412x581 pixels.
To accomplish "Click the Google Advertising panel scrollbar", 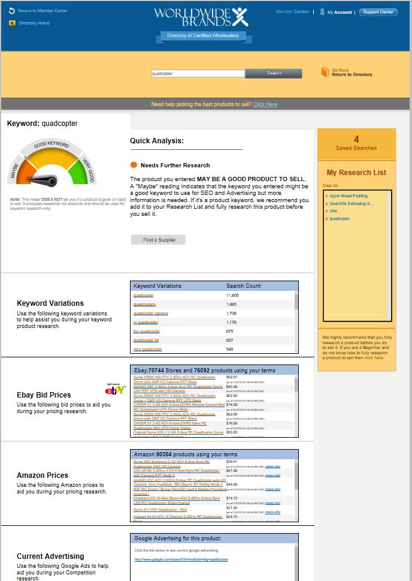I will pyautogui.click(x=296, y=562).
